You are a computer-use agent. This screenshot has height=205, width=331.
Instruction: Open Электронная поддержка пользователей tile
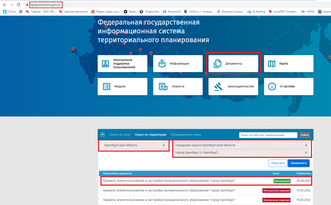[122, 63]
